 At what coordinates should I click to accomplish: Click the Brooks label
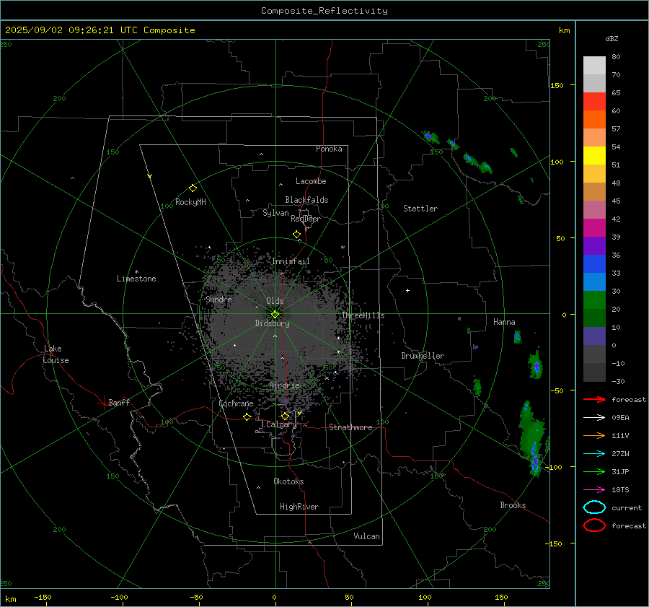coord(513,505)
